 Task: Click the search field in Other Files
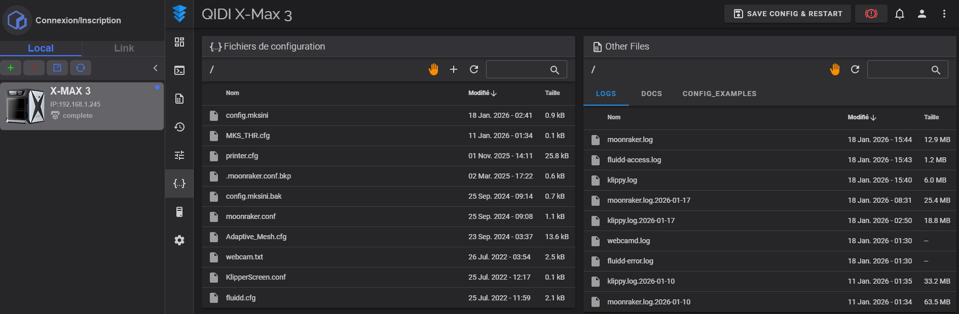pos(907,69)
